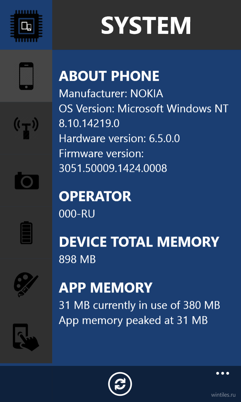This screenshot has height=402, width=241.
Task: Click the Manufacturer: NOKIA line
Action: tap(111, 94)
